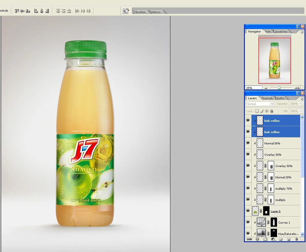Image resolution: width=306 pixels, height=252 pixels.
Task: Click the Navigator zoom slider handle
Action: tap(279, 88)
